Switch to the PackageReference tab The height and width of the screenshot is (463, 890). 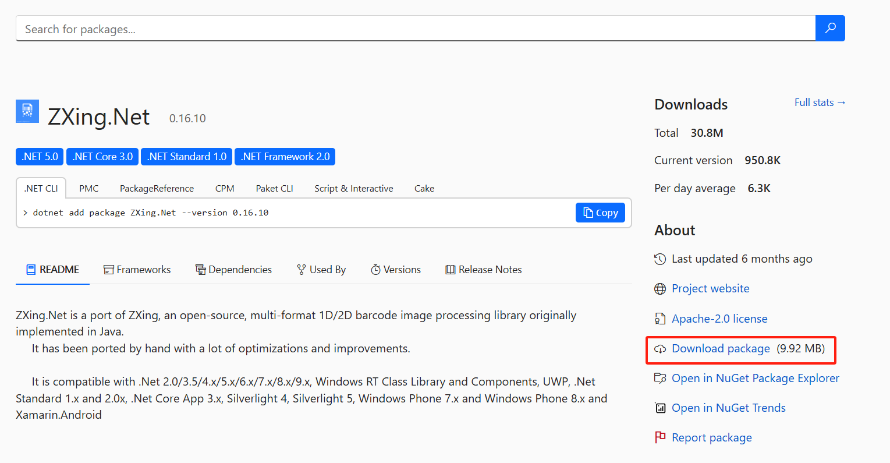pos(157,188)
